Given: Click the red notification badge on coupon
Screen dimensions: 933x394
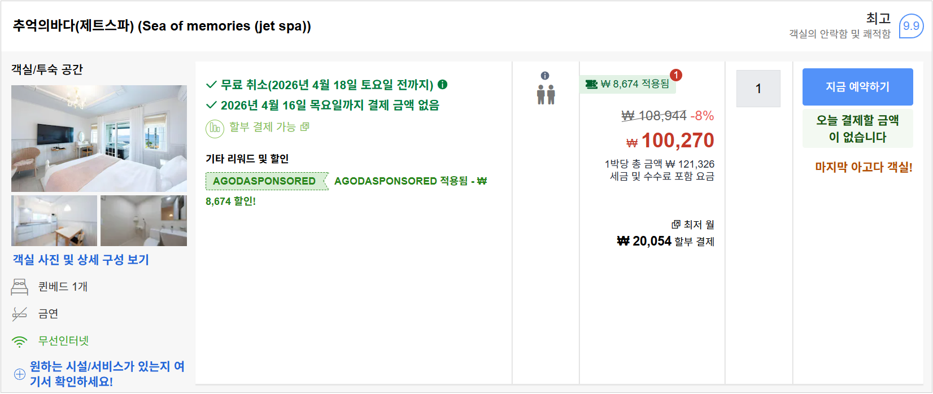Looking at the screenshot, I should tap(676, 75).
